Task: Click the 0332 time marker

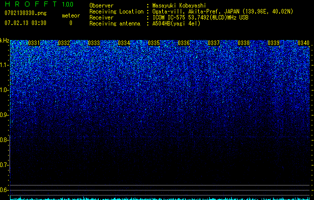Action: pyautogui.click(x=64, y=43)
